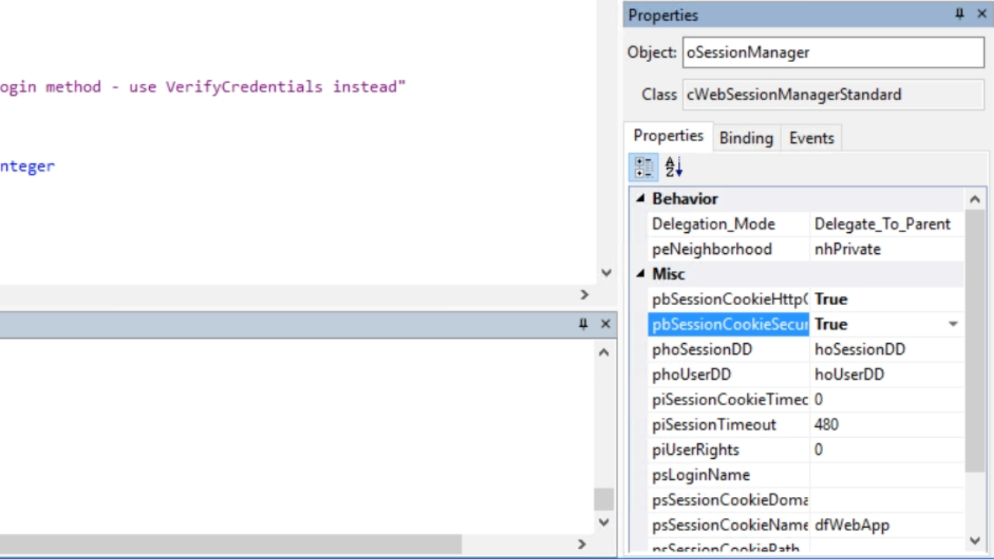The width and height of the screenshot is (994, 559).
Task: Close the Properties panel
Action: pyautogui.click(x=982, y=14)
